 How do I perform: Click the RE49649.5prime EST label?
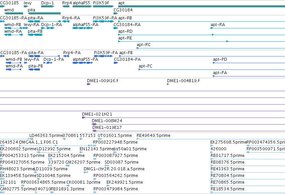click(x=153, y=136)
